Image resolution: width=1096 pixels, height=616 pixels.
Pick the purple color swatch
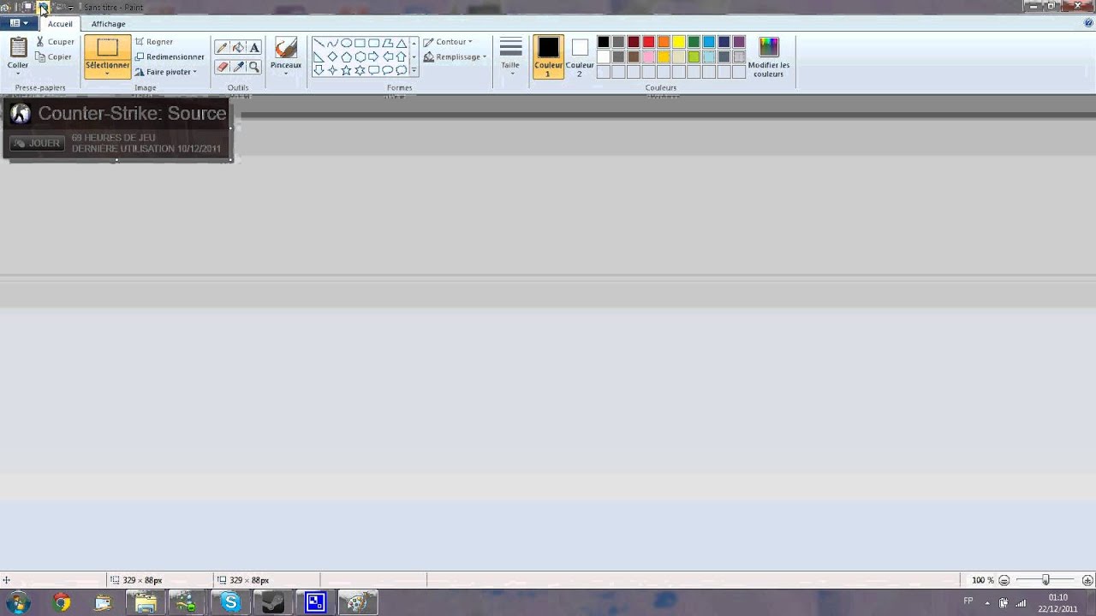[x=740, y=42]
